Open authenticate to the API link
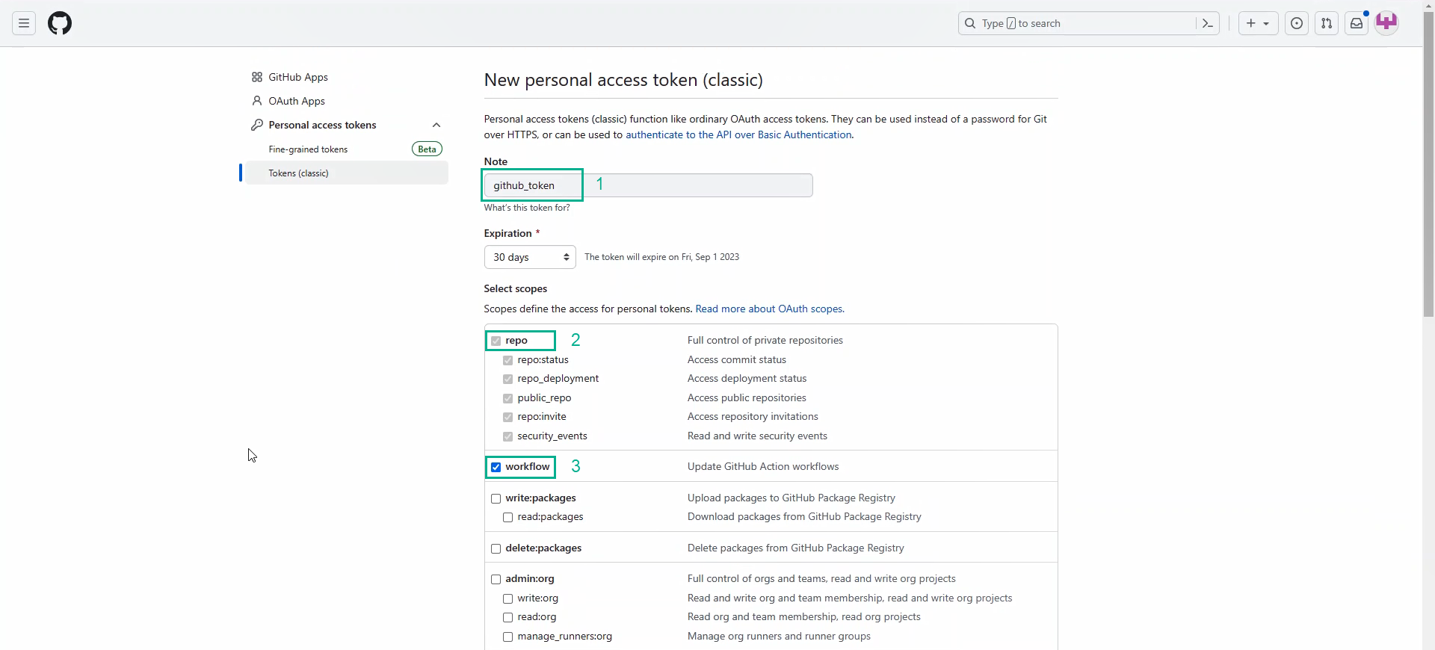 pyautogui.click(x=738, y=134)
